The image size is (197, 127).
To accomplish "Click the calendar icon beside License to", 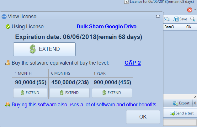I will coord(126,2).
